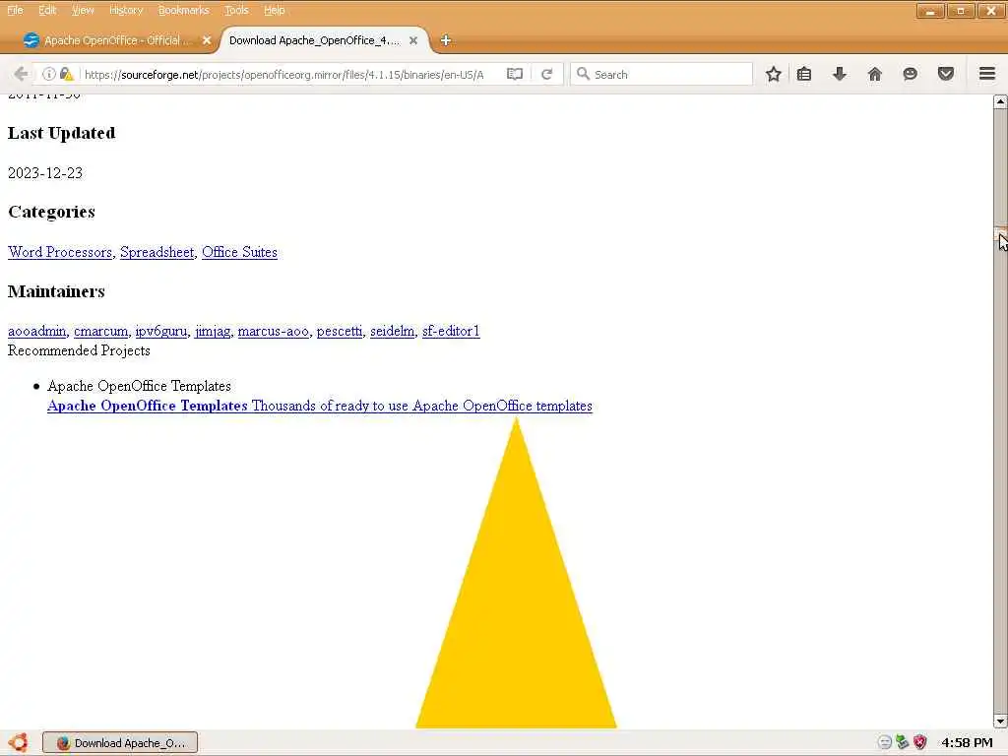Click the Maintainers heading
The height and width of the screenshot is (756, 1008).
(56, 291)
